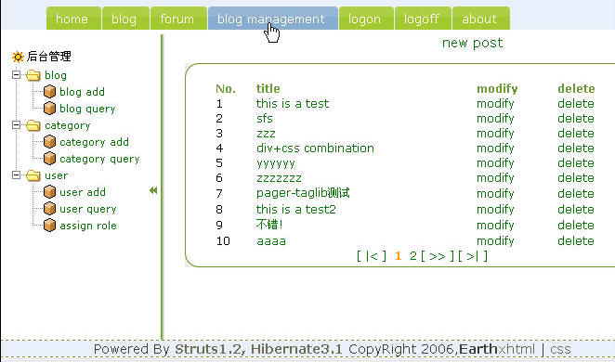The width and height of the screenshot is (615, 362).
Task: Modify the sfs post
Action: pyautogui.click(x=495, y=119)
